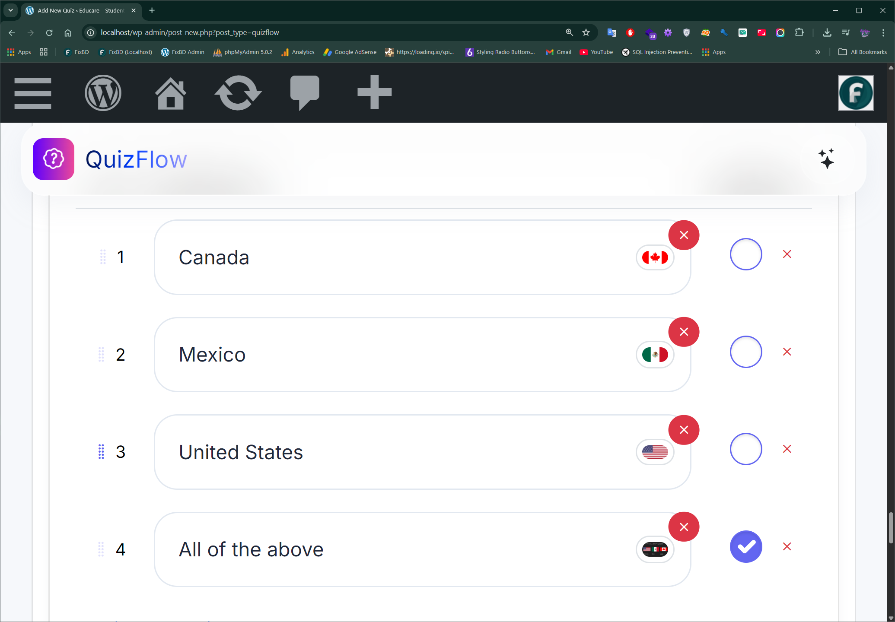Delete the United States answer option
The image size is (895, 622).
(x=787, y=449)
